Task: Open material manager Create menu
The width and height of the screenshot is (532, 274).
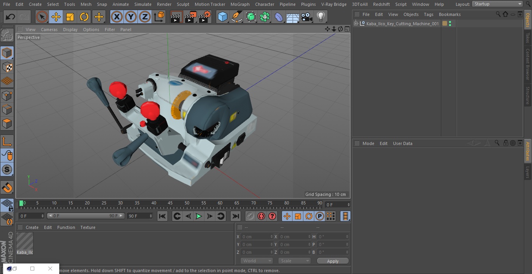Action: (x=32, y=227)
